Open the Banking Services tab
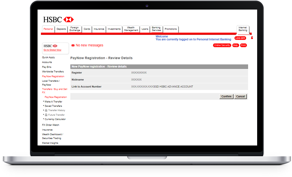292x177 pixels. (x=156, y=29)
